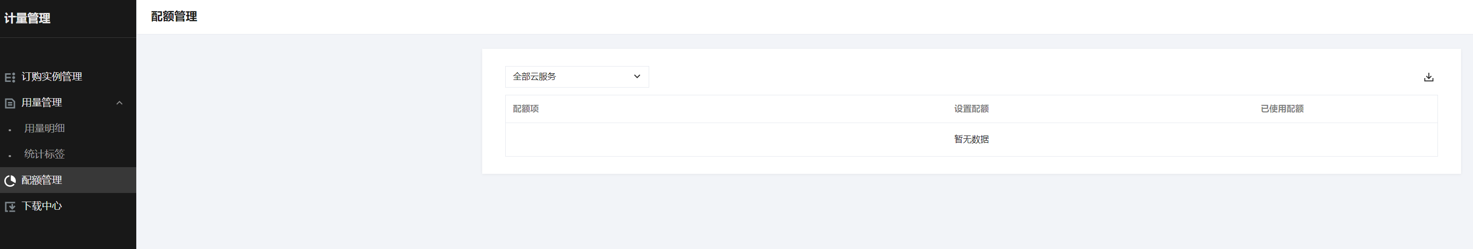Click the 已使用配额 column header
1473x249 pixels.
click(x=1282, y=109)
